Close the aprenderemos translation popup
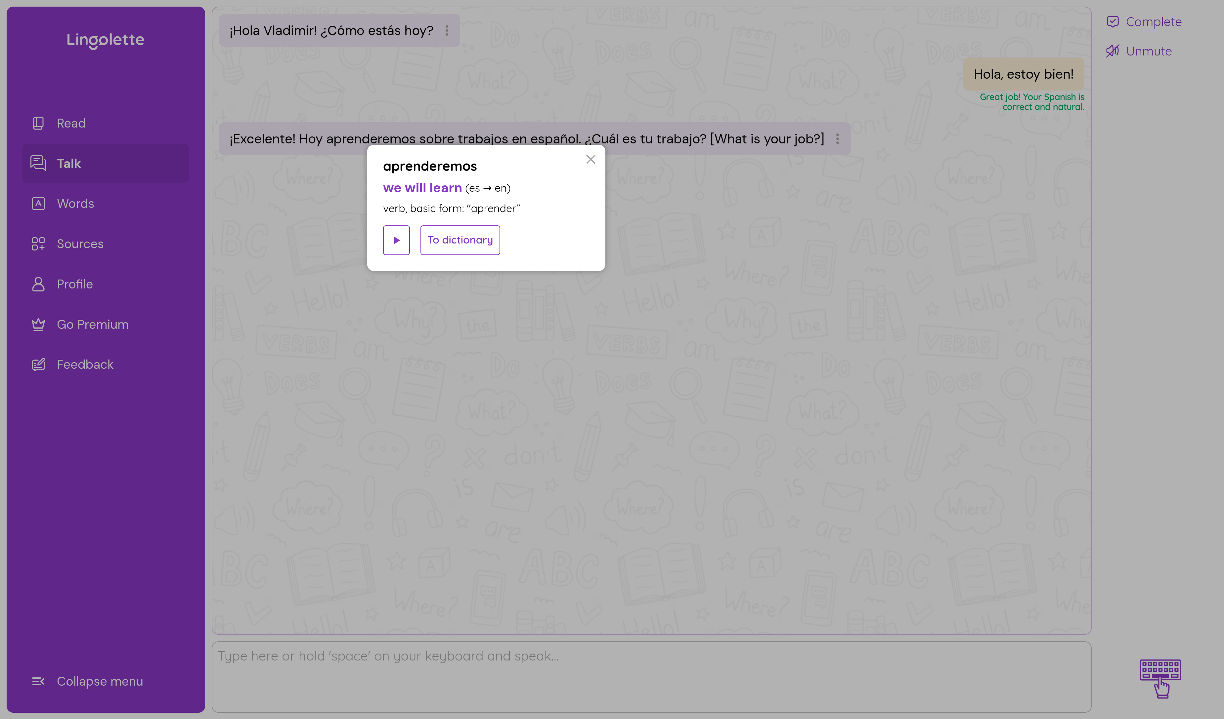Image resolution: width=1224 pixels, height=719 pixels. 590,160
